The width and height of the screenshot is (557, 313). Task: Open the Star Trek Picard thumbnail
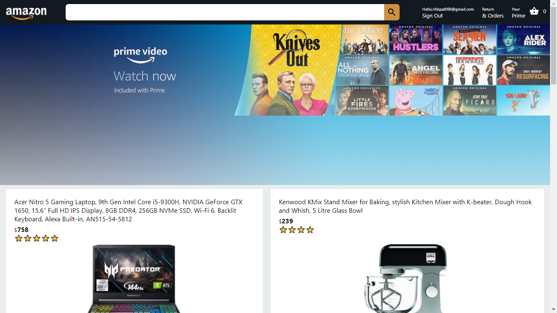coord(469,101)
